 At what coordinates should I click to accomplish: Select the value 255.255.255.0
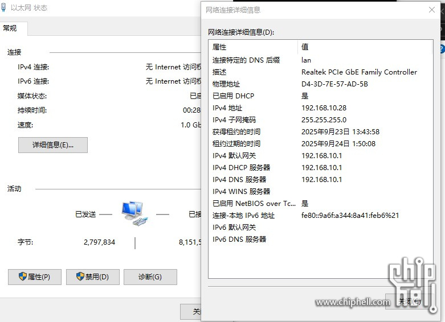[x=324, y=120]
